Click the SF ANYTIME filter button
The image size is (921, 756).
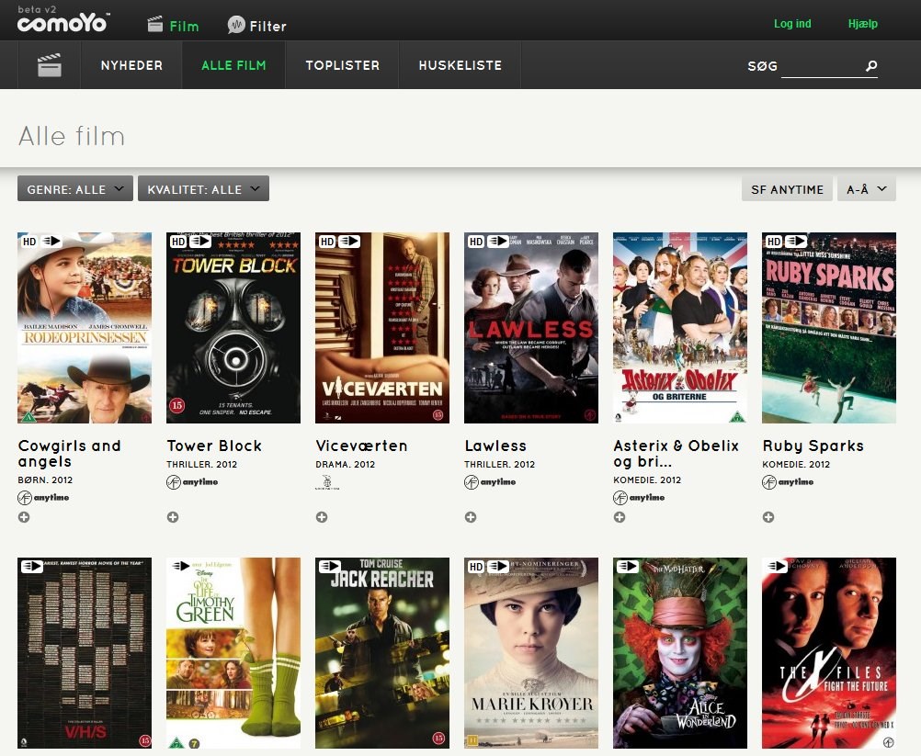[787, 189]
